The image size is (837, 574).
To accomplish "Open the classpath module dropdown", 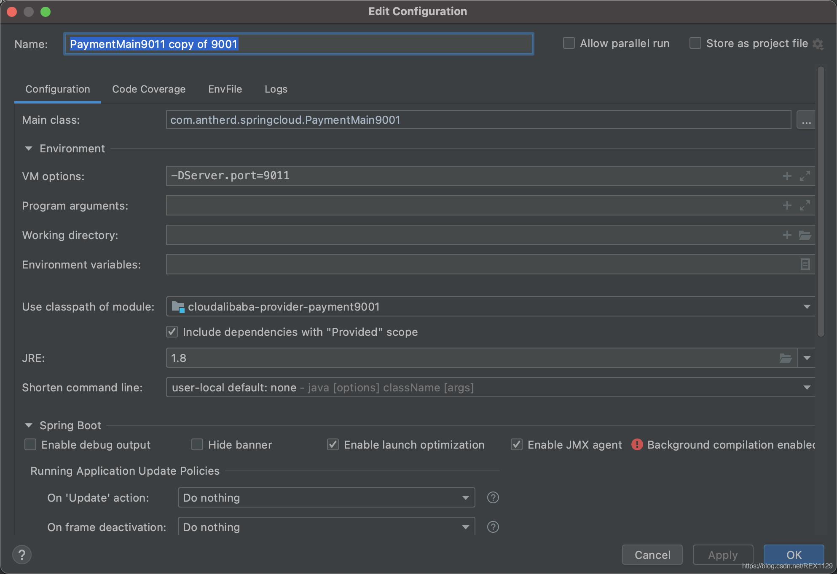I will coord(807,307).
